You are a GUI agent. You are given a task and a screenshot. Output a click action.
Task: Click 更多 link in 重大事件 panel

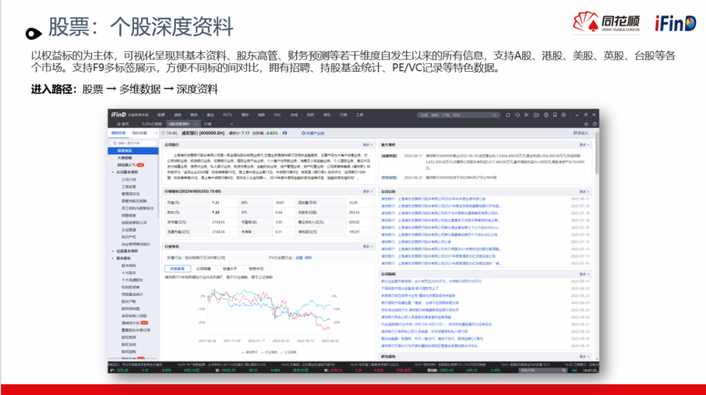582,145
